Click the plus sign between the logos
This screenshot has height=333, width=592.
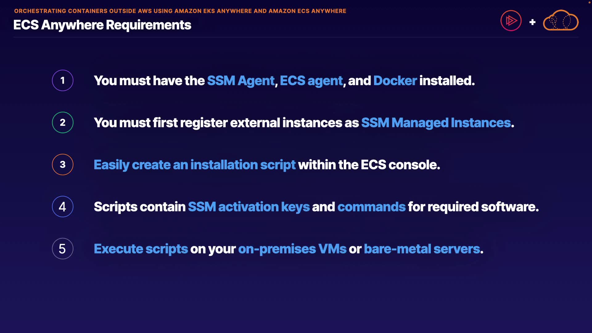[532, 22]
